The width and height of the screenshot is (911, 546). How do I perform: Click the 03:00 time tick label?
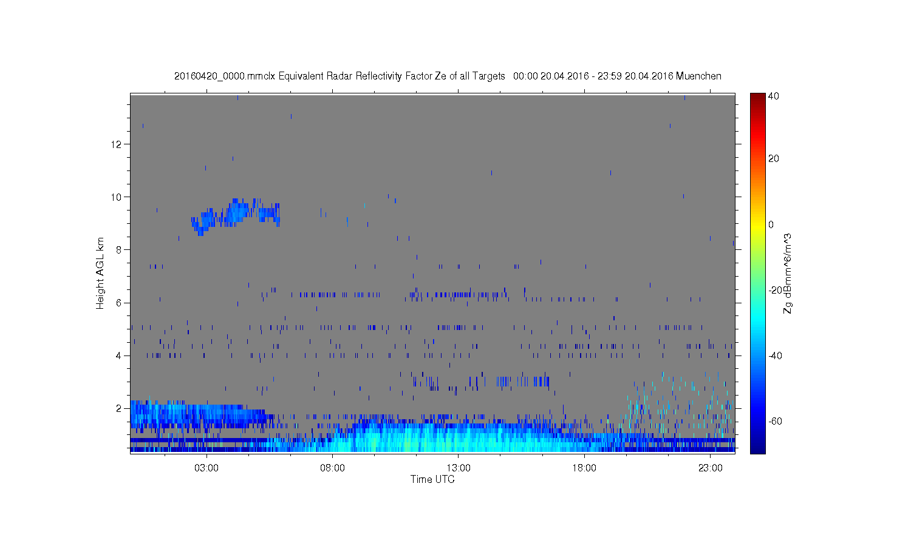pyautogui.click(x=206, y=468)
